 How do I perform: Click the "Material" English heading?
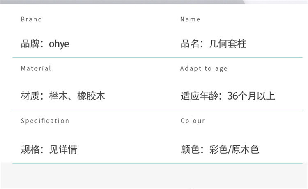36,69
